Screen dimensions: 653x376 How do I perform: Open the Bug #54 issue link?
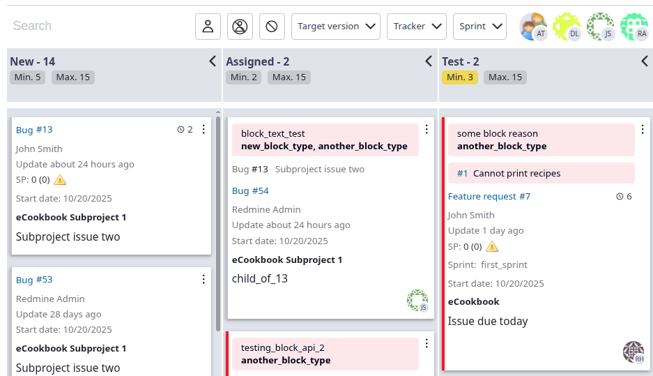250,190
